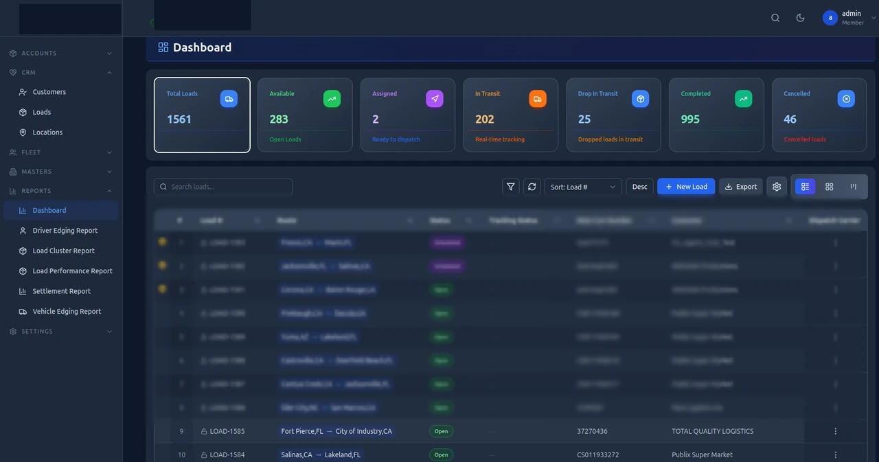Click the Export button
The height and width of the screenshot is (462, 879).
(x=741, y=187)
